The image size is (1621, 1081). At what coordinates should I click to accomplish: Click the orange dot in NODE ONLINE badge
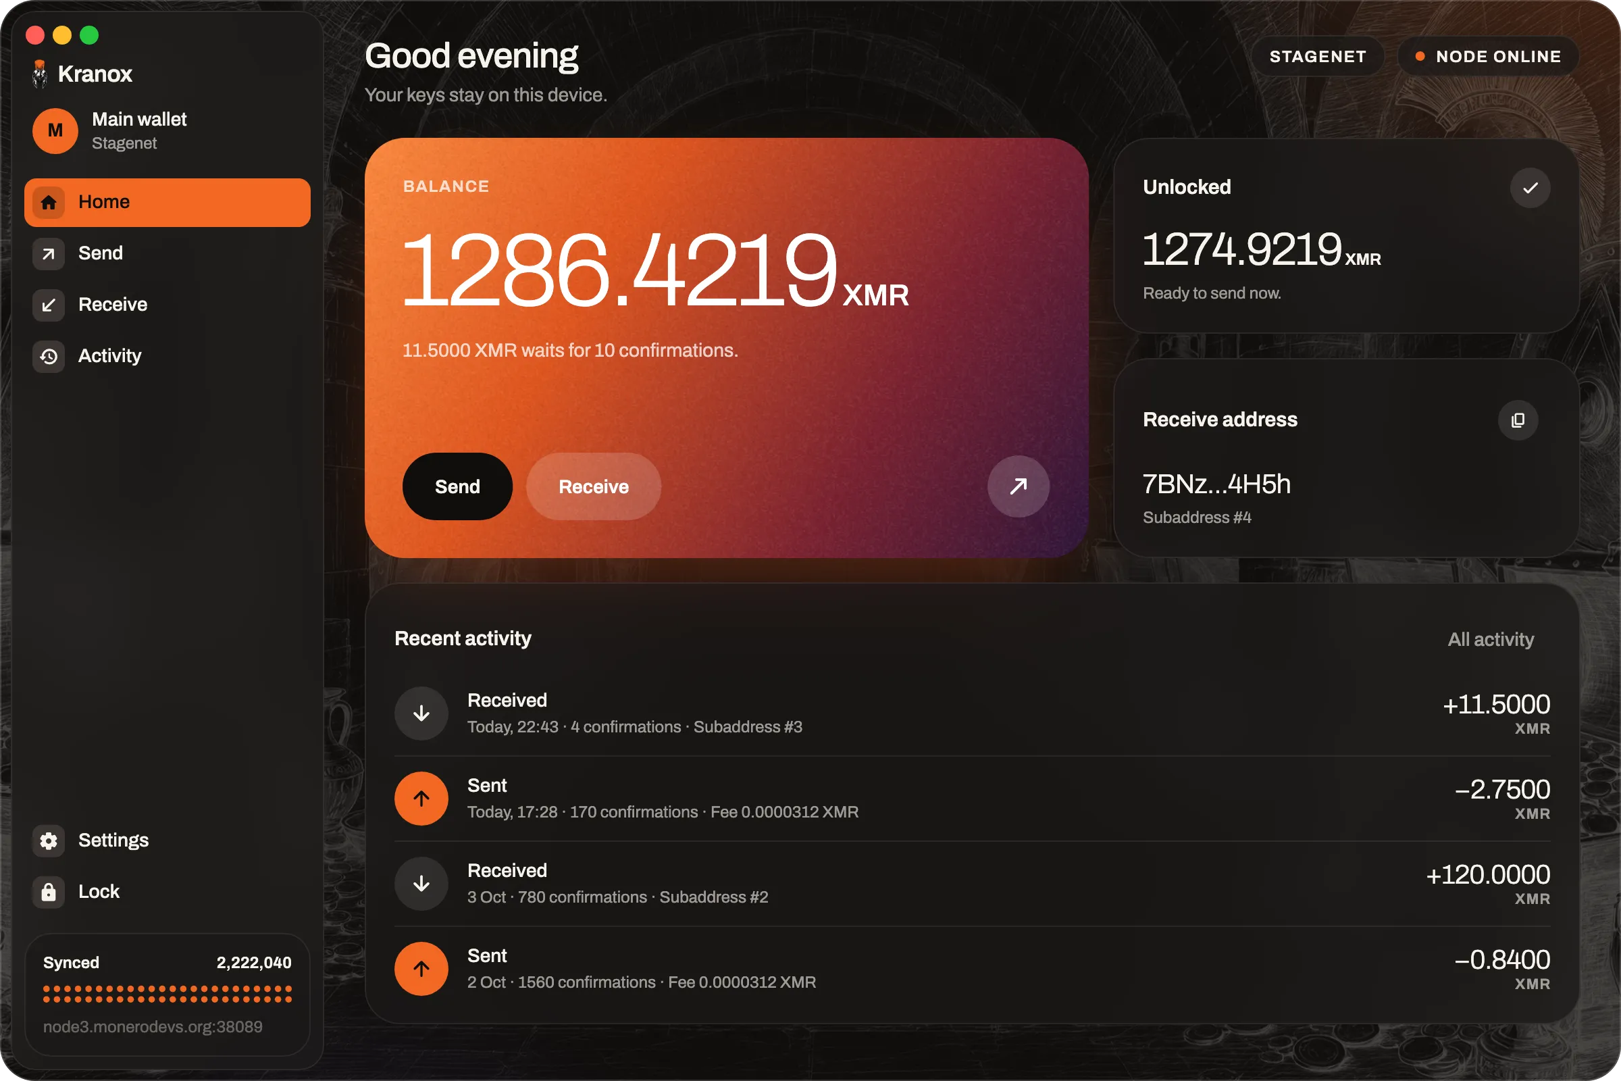point(1420,57)
